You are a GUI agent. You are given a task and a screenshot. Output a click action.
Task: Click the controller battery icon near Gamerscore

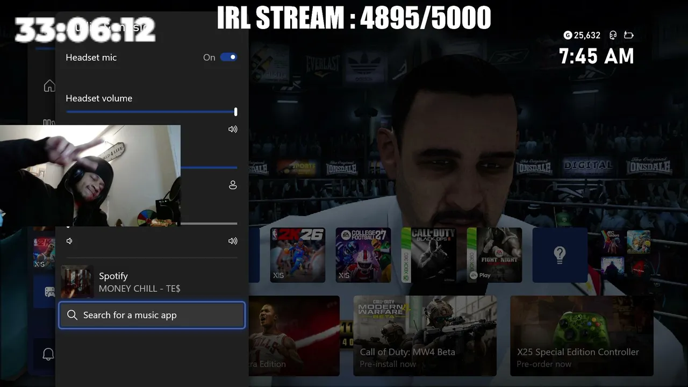tap(629, 35)
